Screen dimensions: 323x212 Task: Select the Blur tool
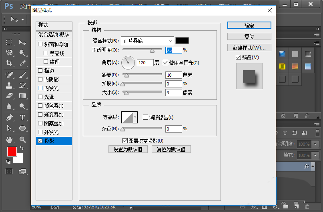coord(9,106)
